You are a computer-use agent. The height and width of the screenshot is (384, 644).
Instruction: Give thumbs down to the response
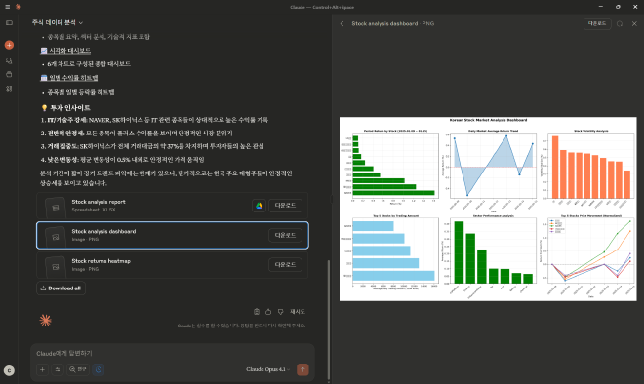point(280,312)
